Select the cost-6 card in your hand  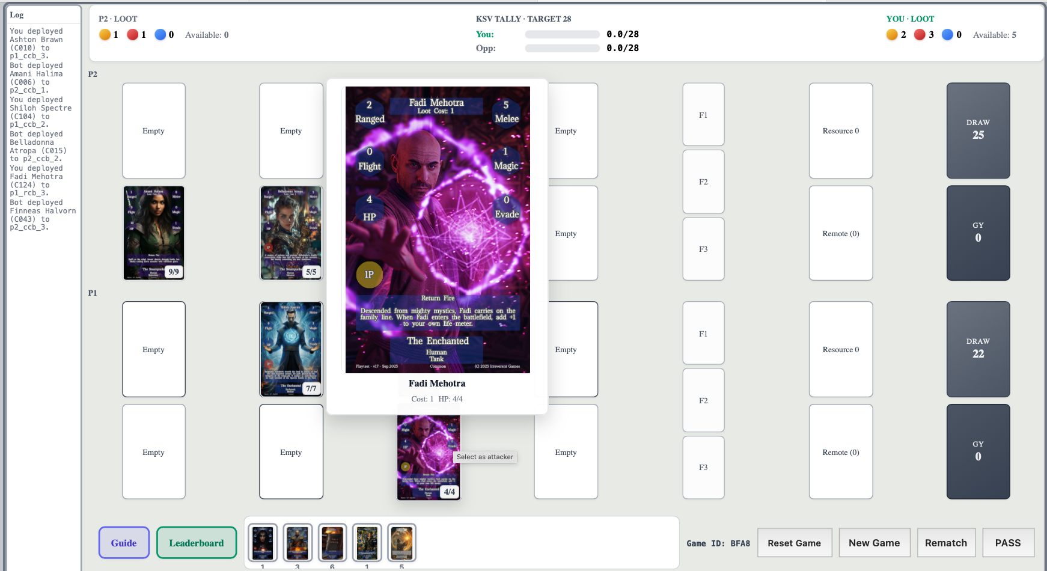tap(332, 542)
